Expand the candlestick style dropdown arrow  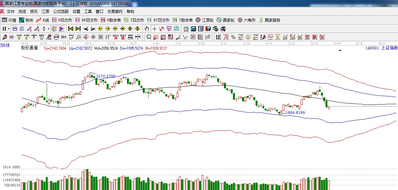tap(48, 29)
